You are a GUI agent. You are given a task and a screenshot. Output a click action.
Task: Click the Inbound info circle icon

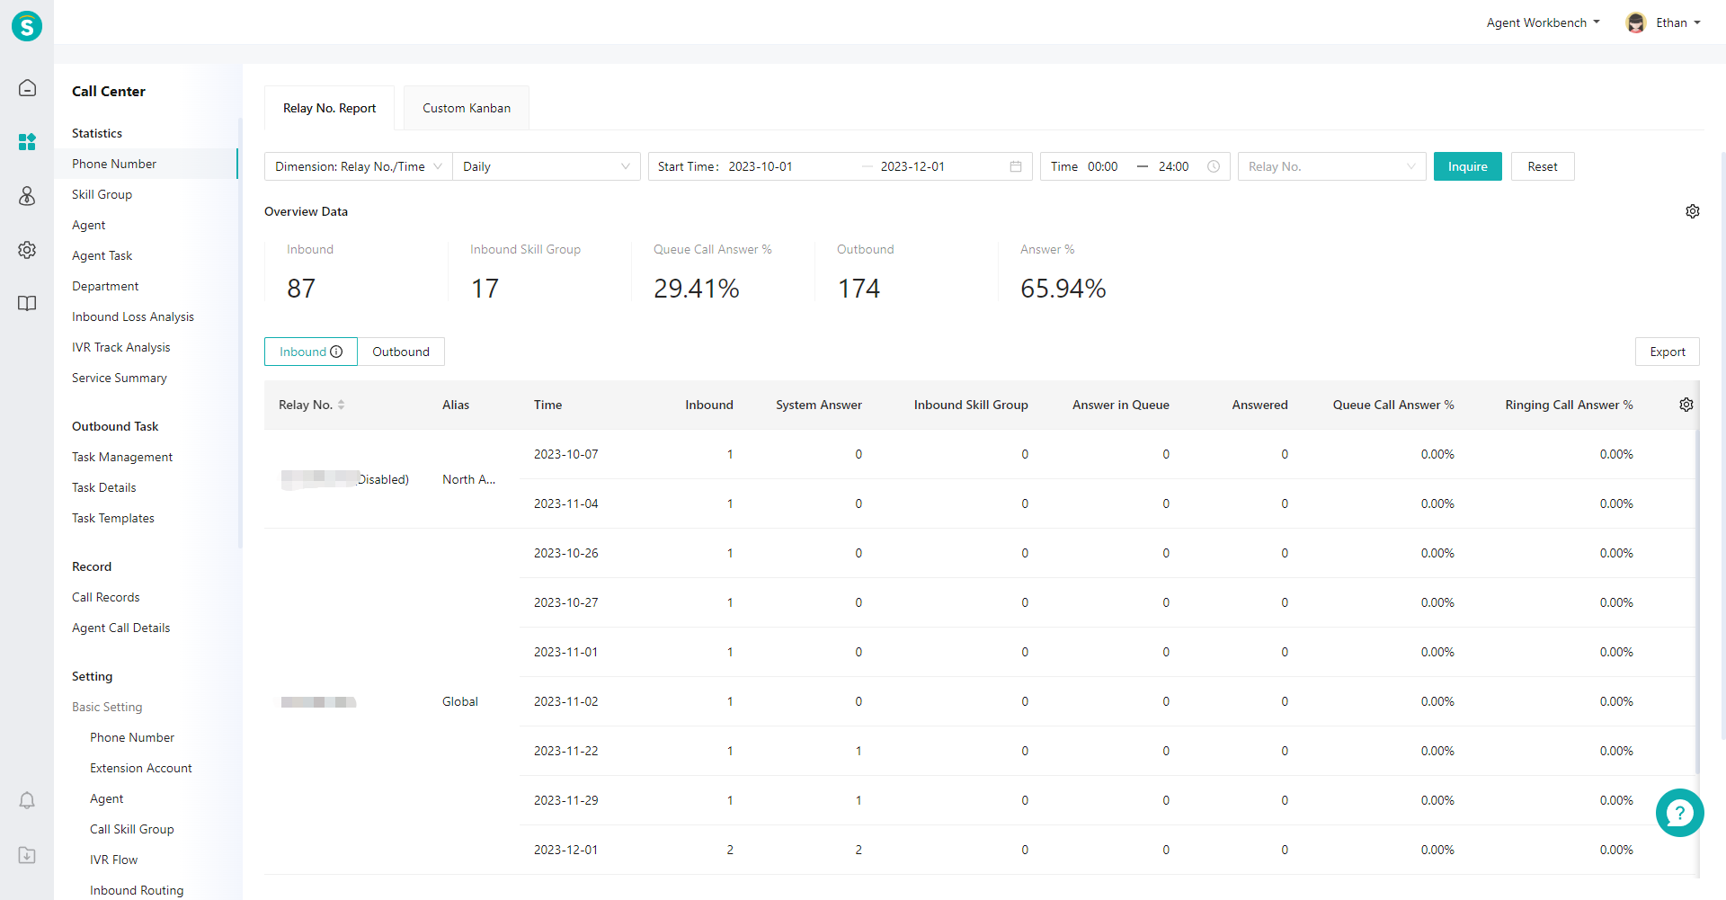(336, 352)
